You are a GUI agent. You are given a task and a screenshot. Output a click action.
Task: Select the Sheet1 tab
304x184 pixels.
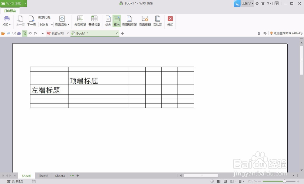(x=26, y=176)
